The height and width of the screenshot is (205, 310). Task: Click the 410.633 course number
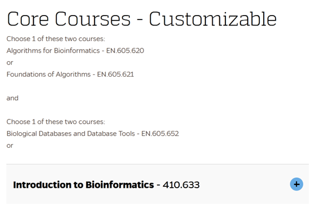pos(181,185)
